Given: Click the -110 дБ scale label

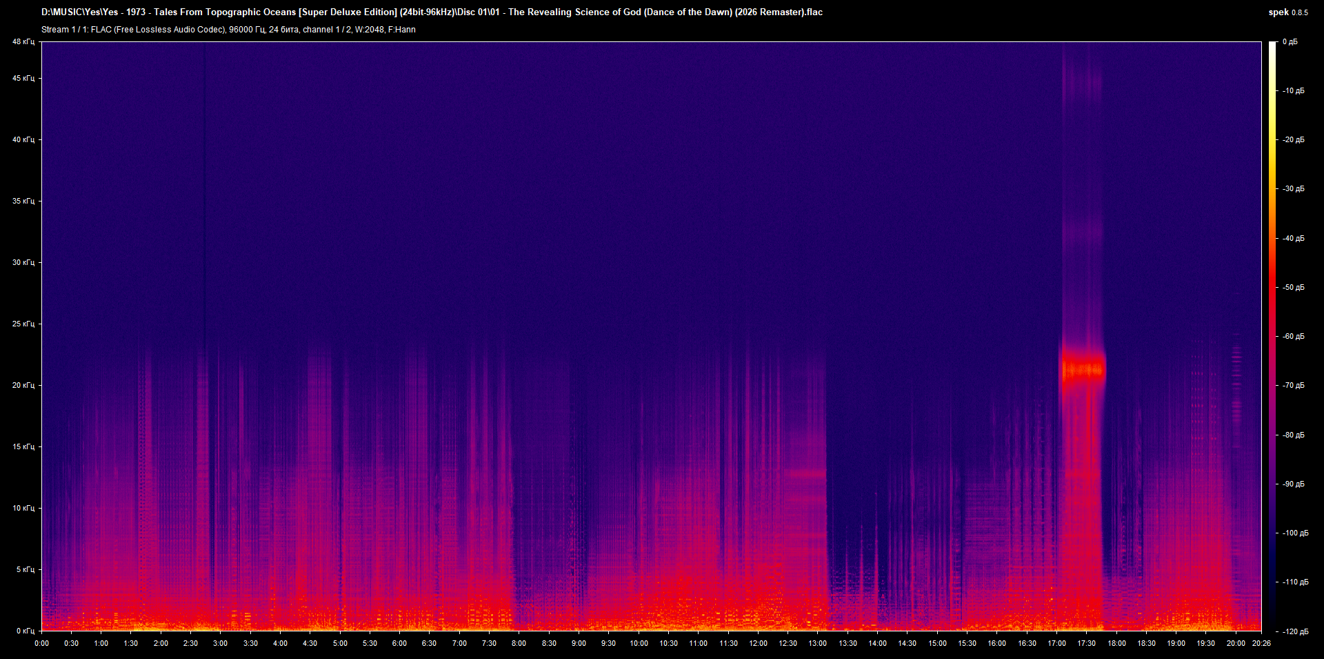Looking at the screenshot, I should tap(1296, 582).
